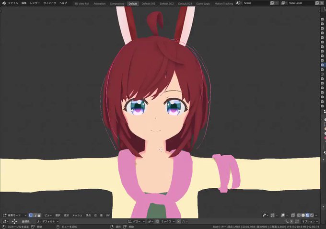Open the view layer browse dropdown icon
Viewport: 326px width, 229px height.
pyautogui.click(x=284, y=3)
